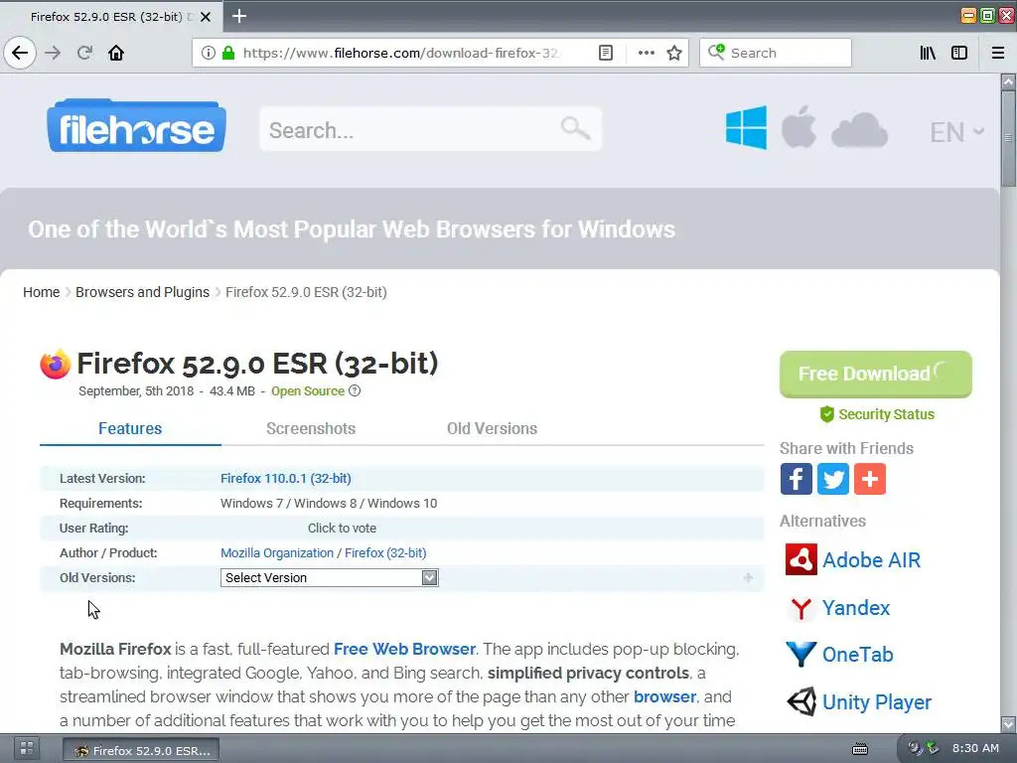Screen dimensions: 1017x763
Task: Close the Firefox 52.9.0 ESR tab
Action: (205, 17)
